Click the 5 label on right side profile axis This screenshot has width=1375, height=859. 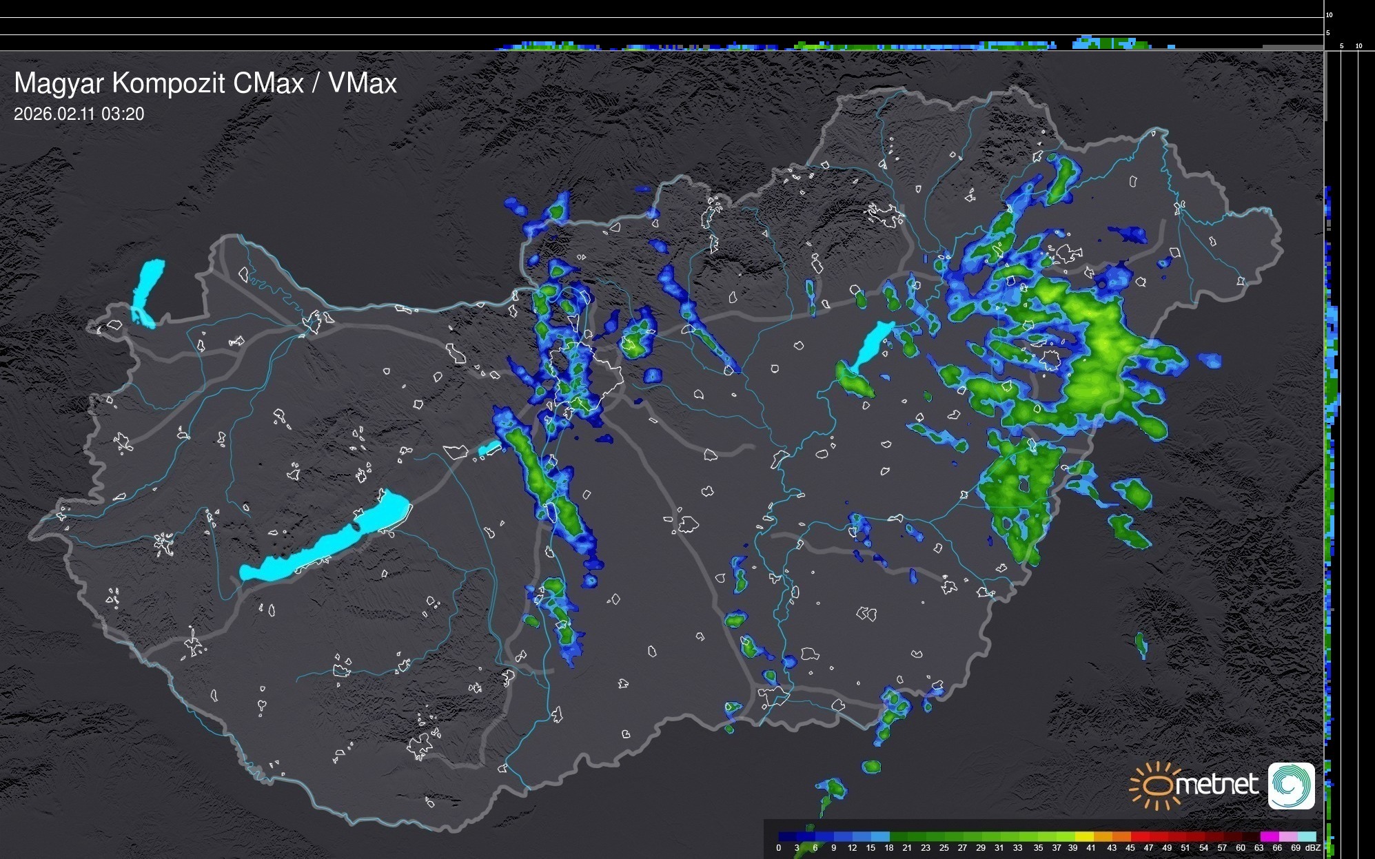tap(1341, 46)
